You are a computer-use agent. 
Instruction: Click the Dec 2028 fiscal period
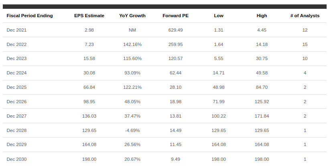coord(16,130)
